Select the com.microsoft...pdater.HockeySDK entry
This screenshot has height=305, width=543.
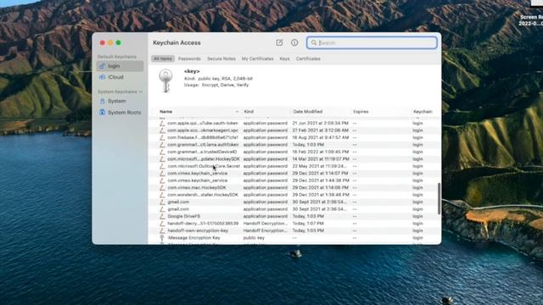294,159
